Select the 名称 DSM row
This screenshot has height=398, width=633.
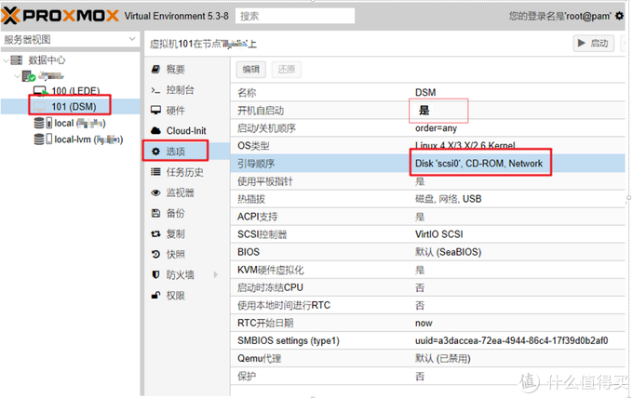click(x=427, y=92)
